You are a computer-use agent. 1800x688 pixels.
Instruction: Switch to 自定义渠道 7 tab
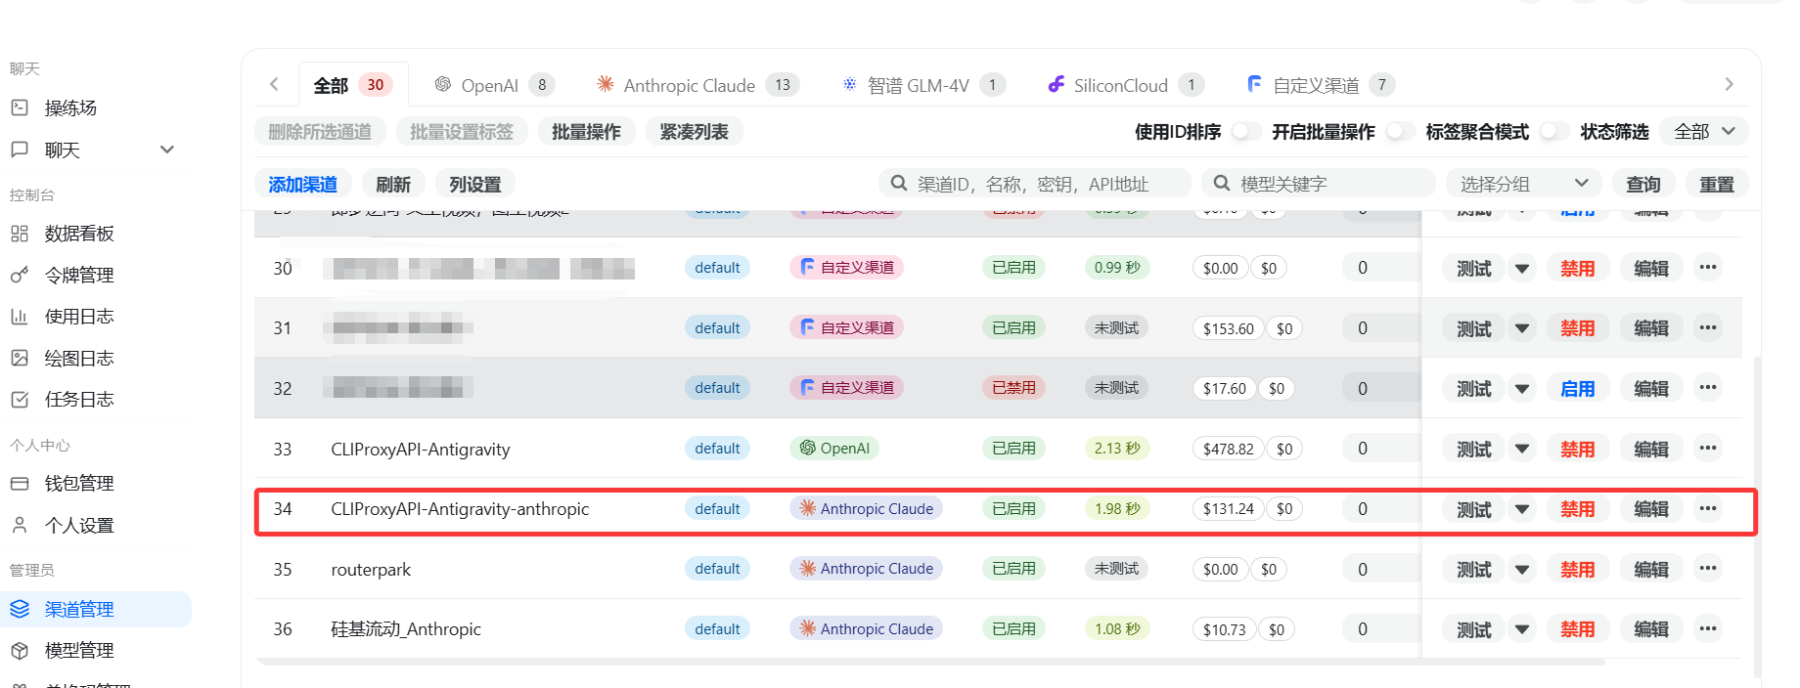click(x=1321, y=85)
